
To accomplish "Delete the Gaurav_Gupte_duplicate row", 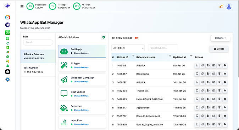I will click(219, 124).
